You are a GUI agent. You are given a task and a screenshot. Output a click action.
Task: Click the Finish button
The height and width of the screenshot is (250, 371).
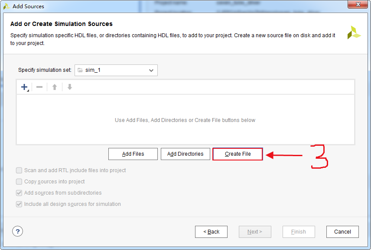tap(299, 232)
